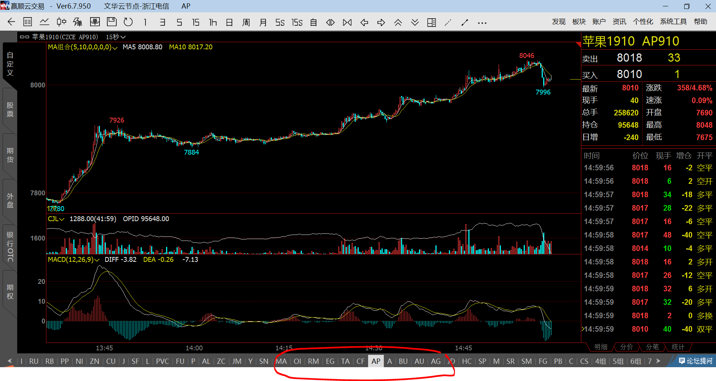Select the RB contract tab
This screenshot has height=381, width=716.
point(49,361)
